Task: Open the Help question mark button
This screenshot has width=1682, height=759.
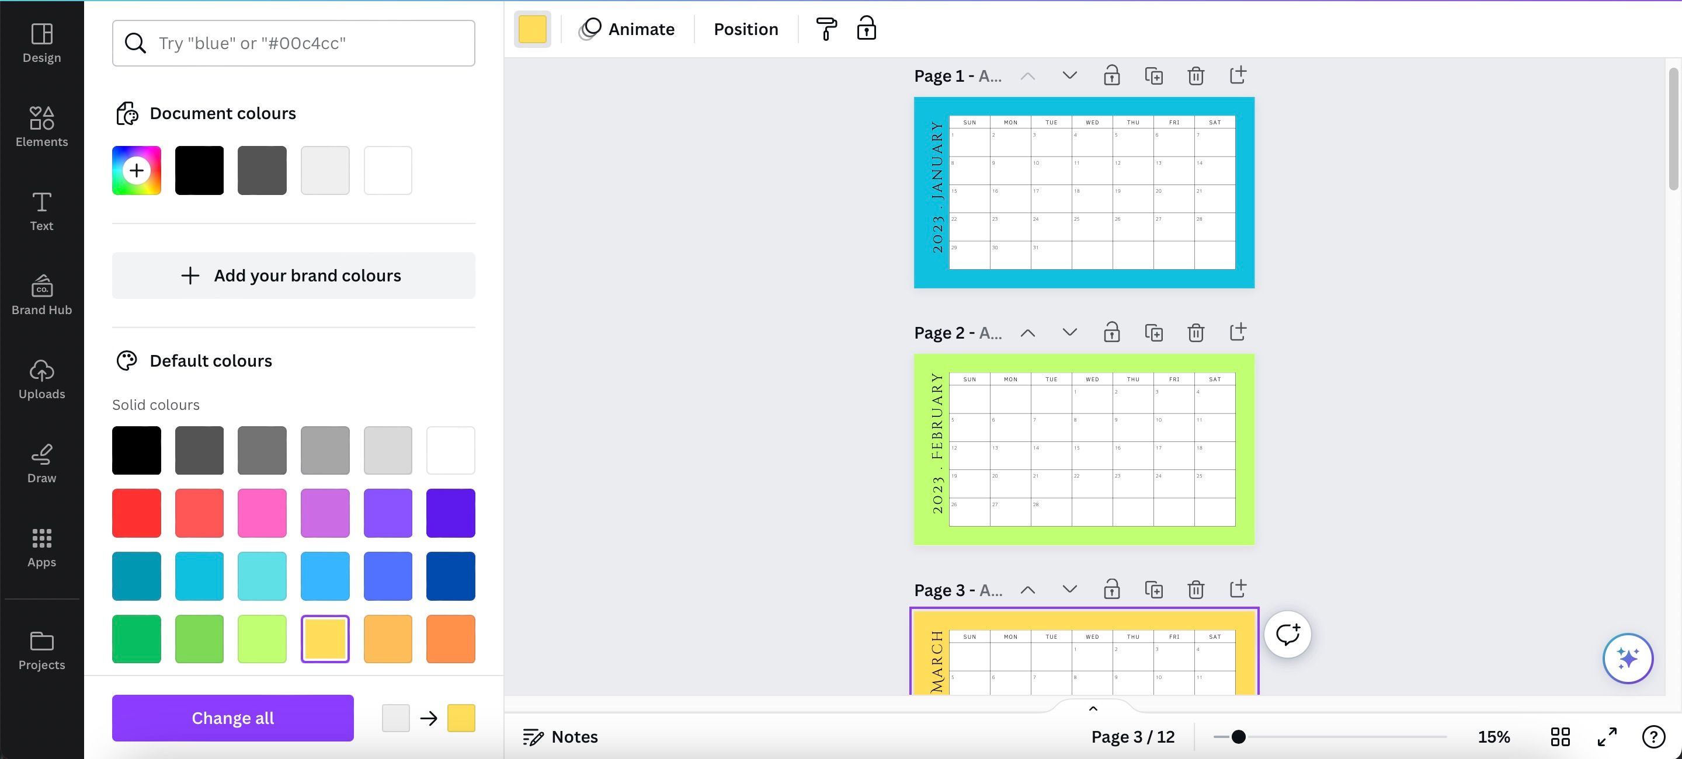Action: (1653, 737)
